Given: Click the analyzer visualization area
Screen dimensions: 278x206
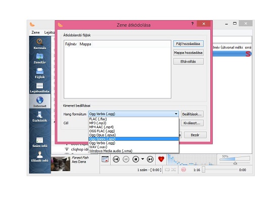Looking at the screenshot, I should click(x=192, y=160).
